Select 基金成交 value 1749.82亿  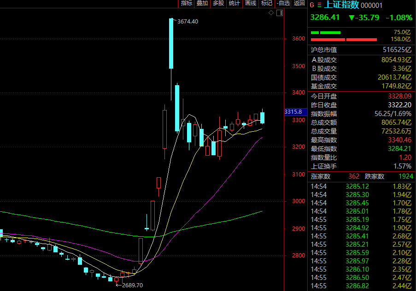pyautogui.click(x=396, y=86)
